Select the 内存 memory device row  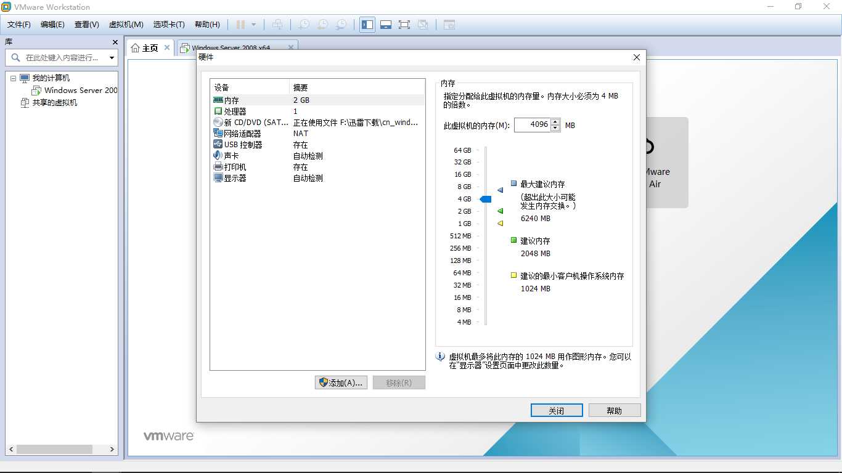click(317, 100)
